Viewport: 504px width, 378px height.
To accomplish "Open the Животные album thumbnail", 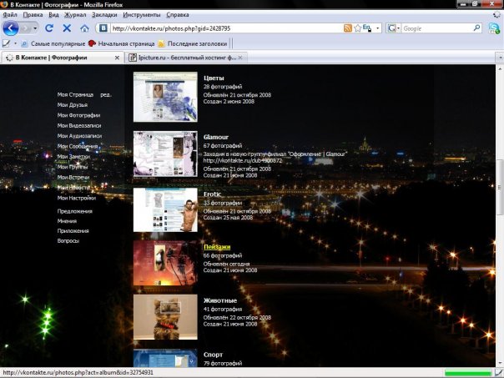I will tap(165, 317).
